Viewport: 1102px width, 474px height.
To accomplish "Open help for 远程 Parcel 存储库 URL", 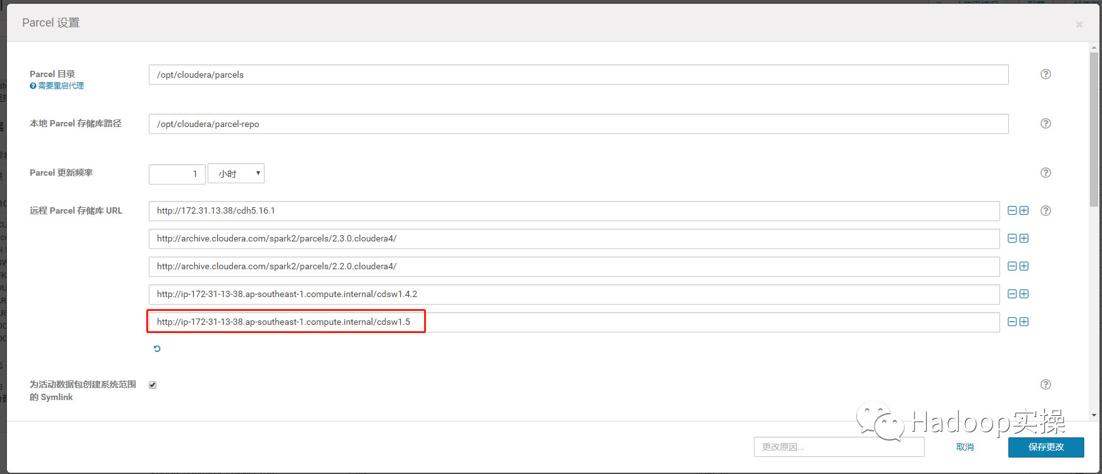I will click(x=1046, y=210).
